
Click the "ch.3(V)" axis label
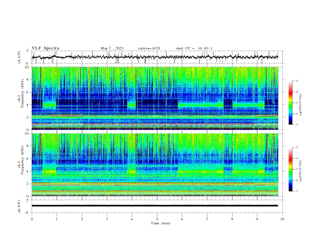tap(19, 206)
